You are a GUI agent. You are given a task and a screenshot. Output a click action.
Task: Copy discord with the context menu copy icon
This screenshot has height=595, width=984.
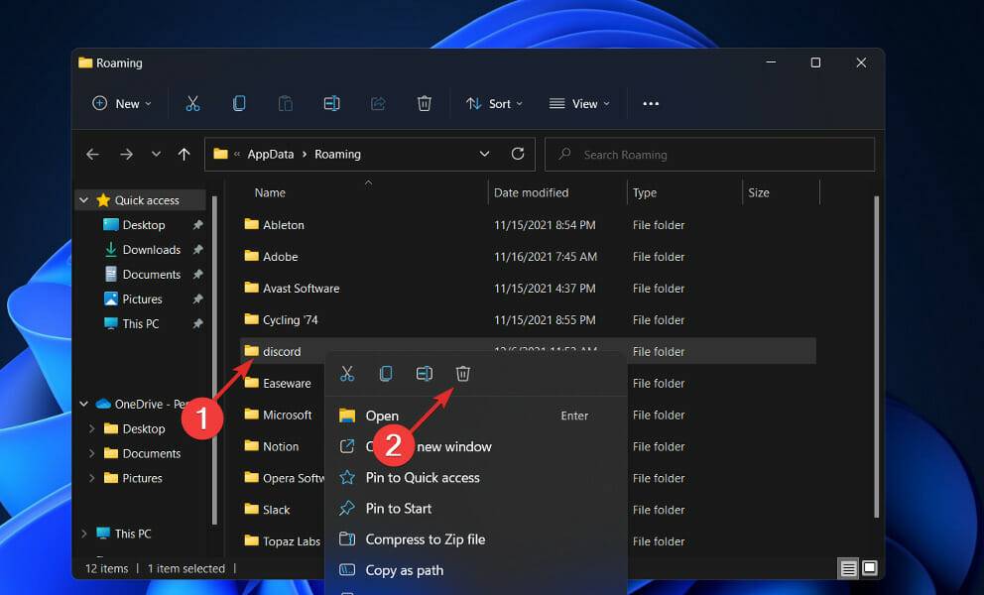click(x=386, y=374)
